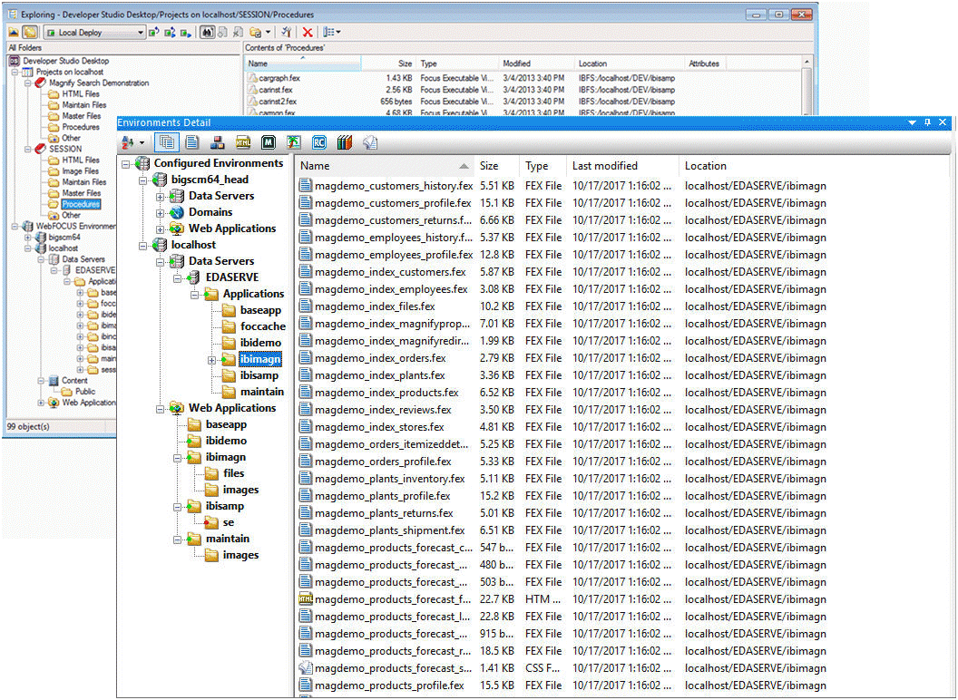Toggle the procedure files page filter icon

192,142
